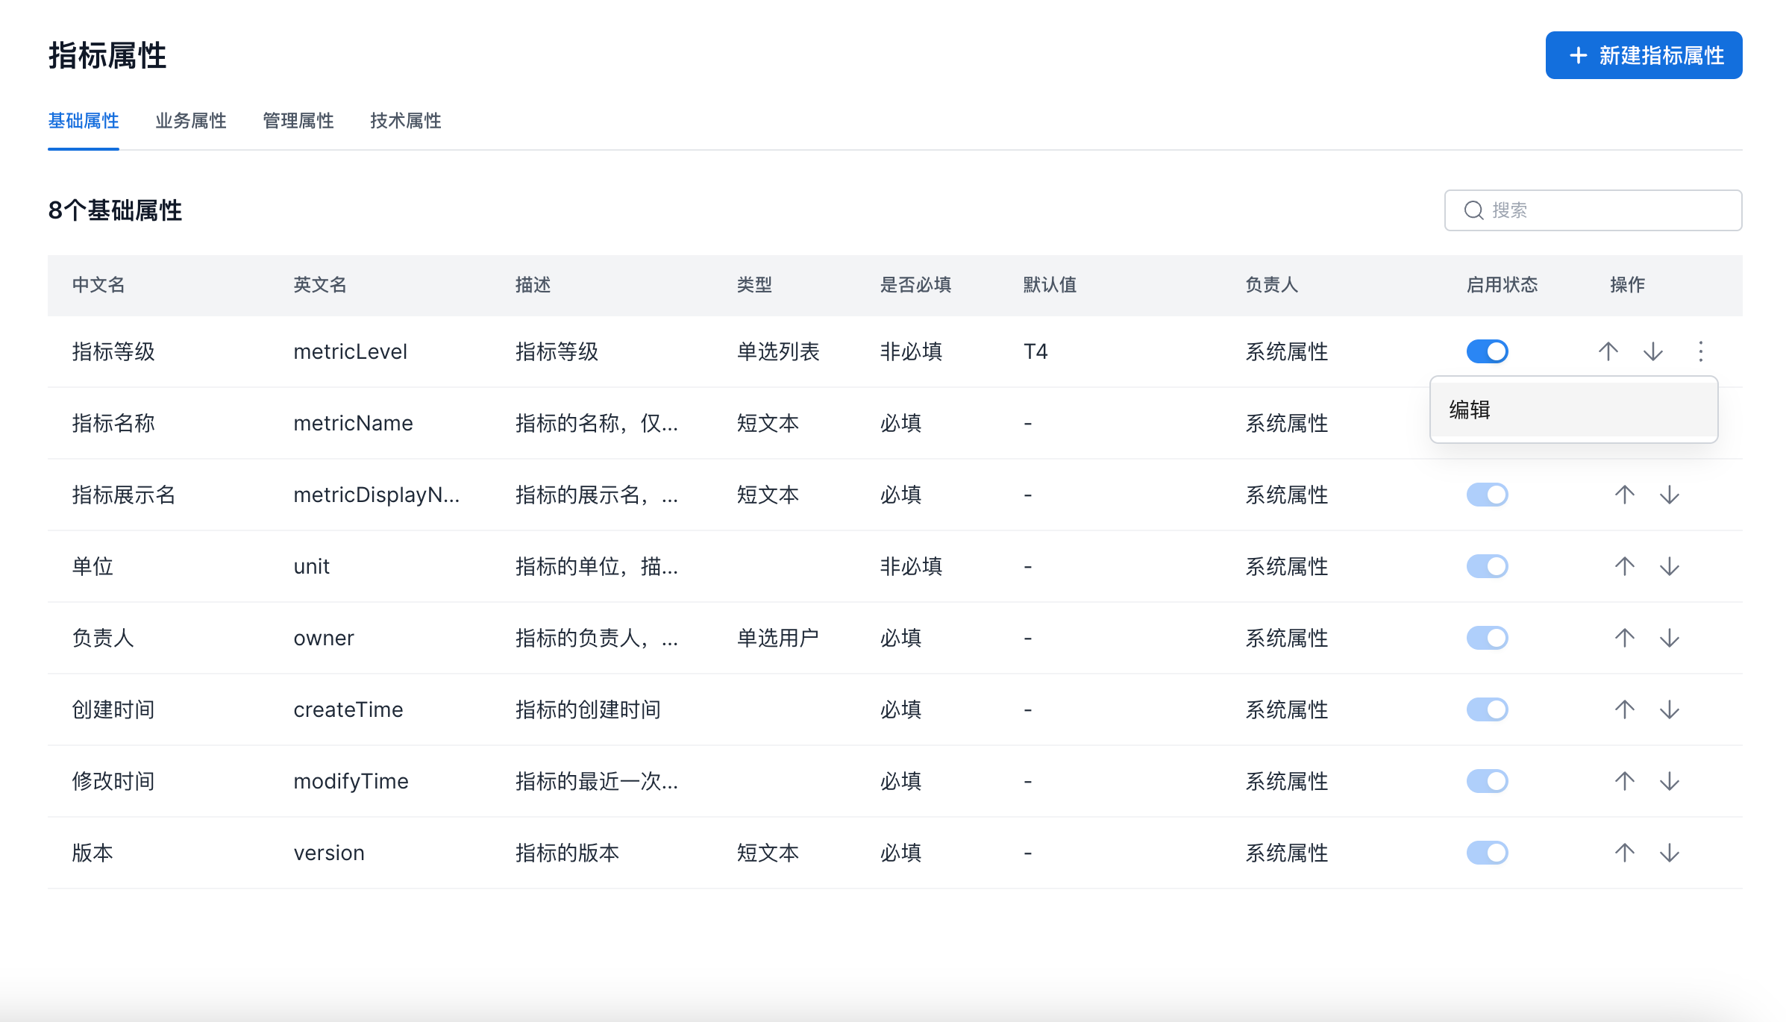Click 新建指标属性 button
1786x1022 pixels.
(1644, 55)
